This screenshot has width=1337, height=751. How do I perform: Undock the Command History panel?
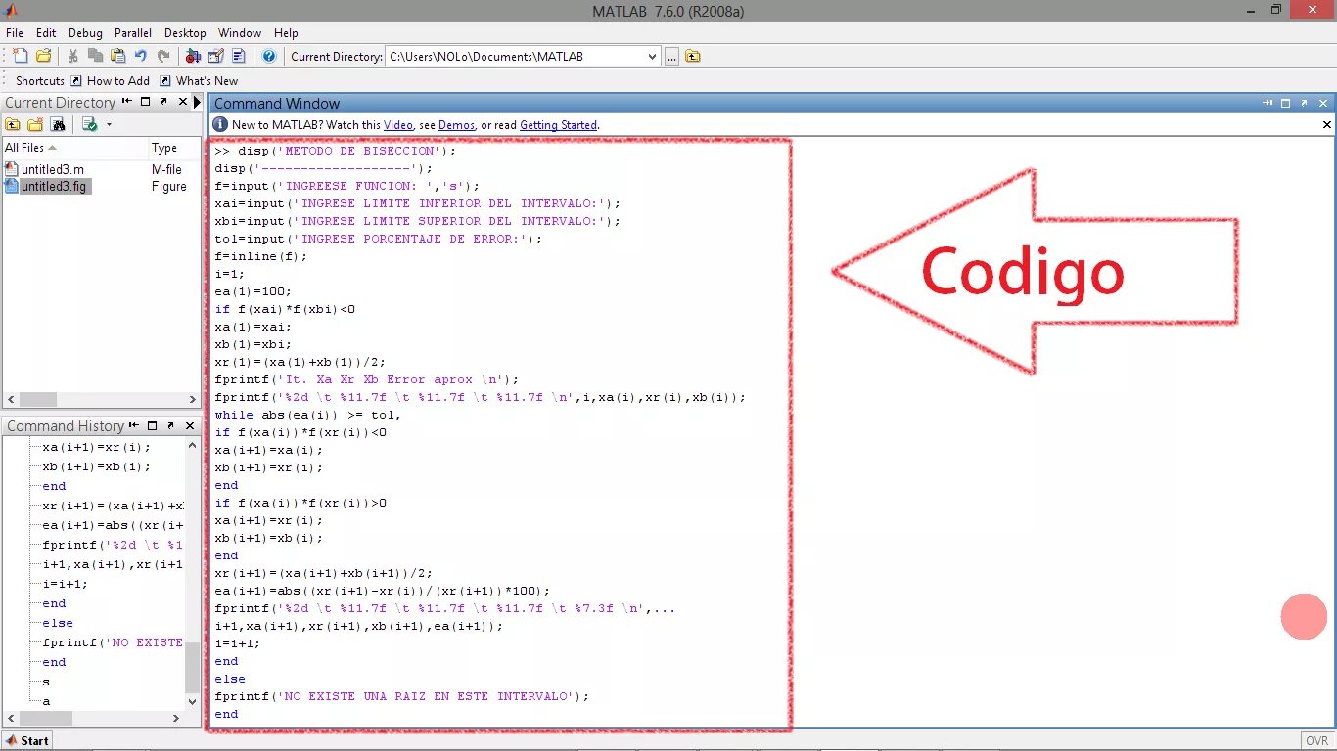pos(170,425)
